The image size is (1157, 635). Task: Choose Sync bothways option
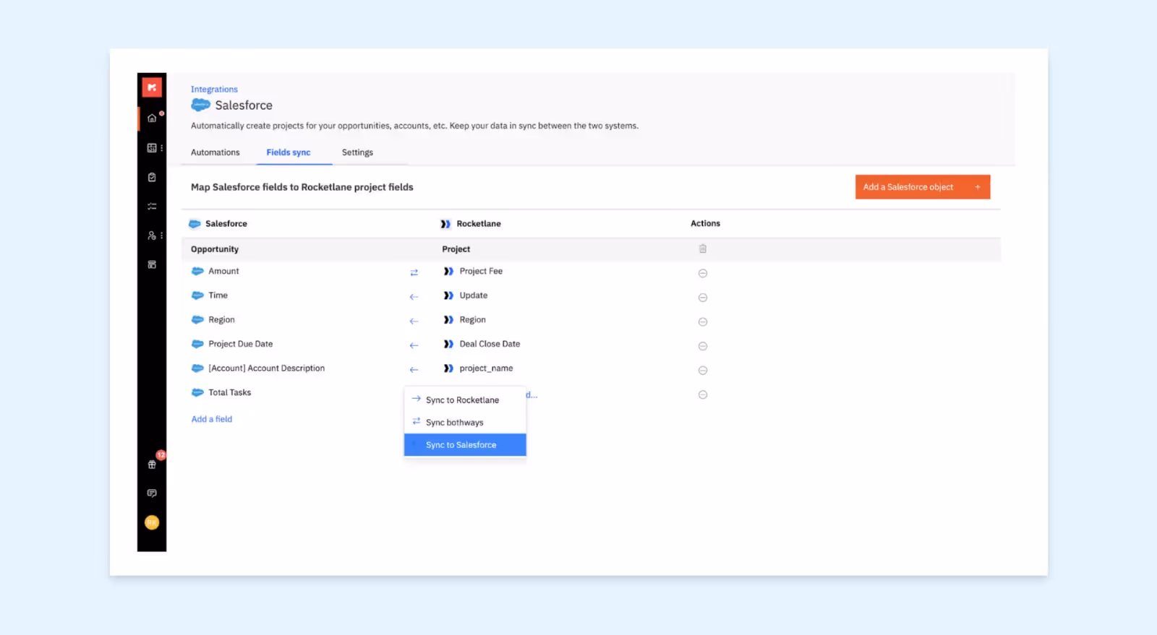[x=465, y=423]
